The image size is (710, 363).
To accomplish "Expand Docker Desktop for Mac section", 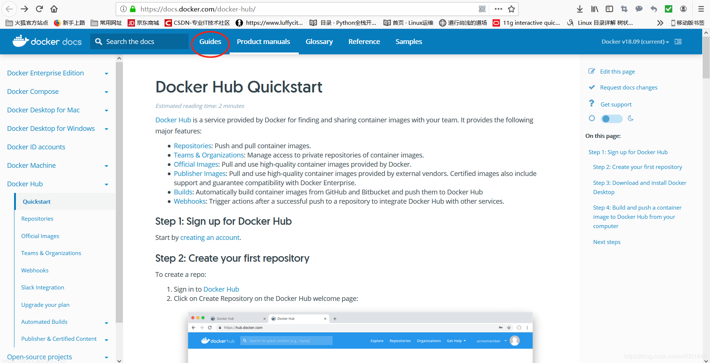I will (x=106, y=111).
